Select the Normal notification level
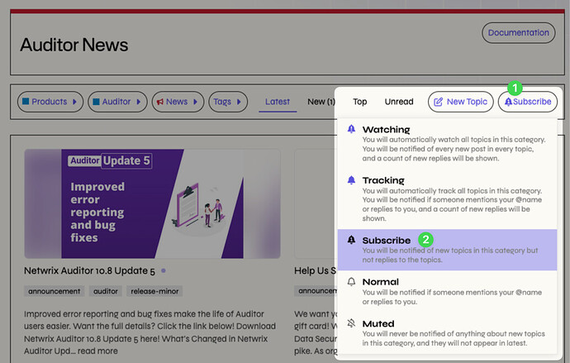Image resolution: width=570 pixels, height=363 pixels. click(447, 291)
